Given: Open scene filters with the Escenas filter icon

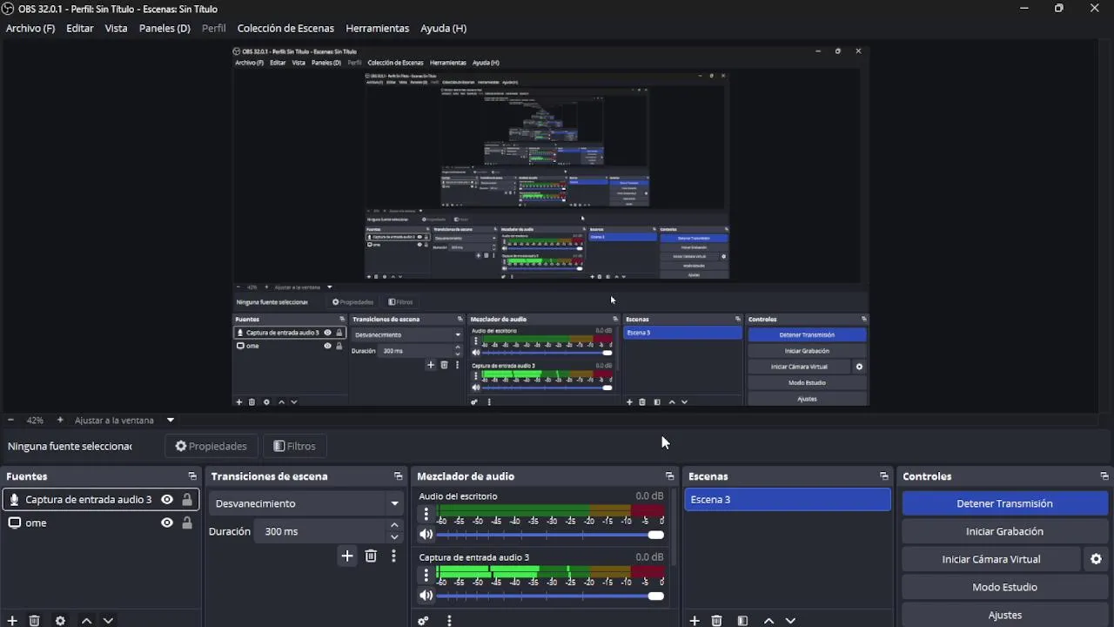Looking at the screenshot, I should click(742, 621).
